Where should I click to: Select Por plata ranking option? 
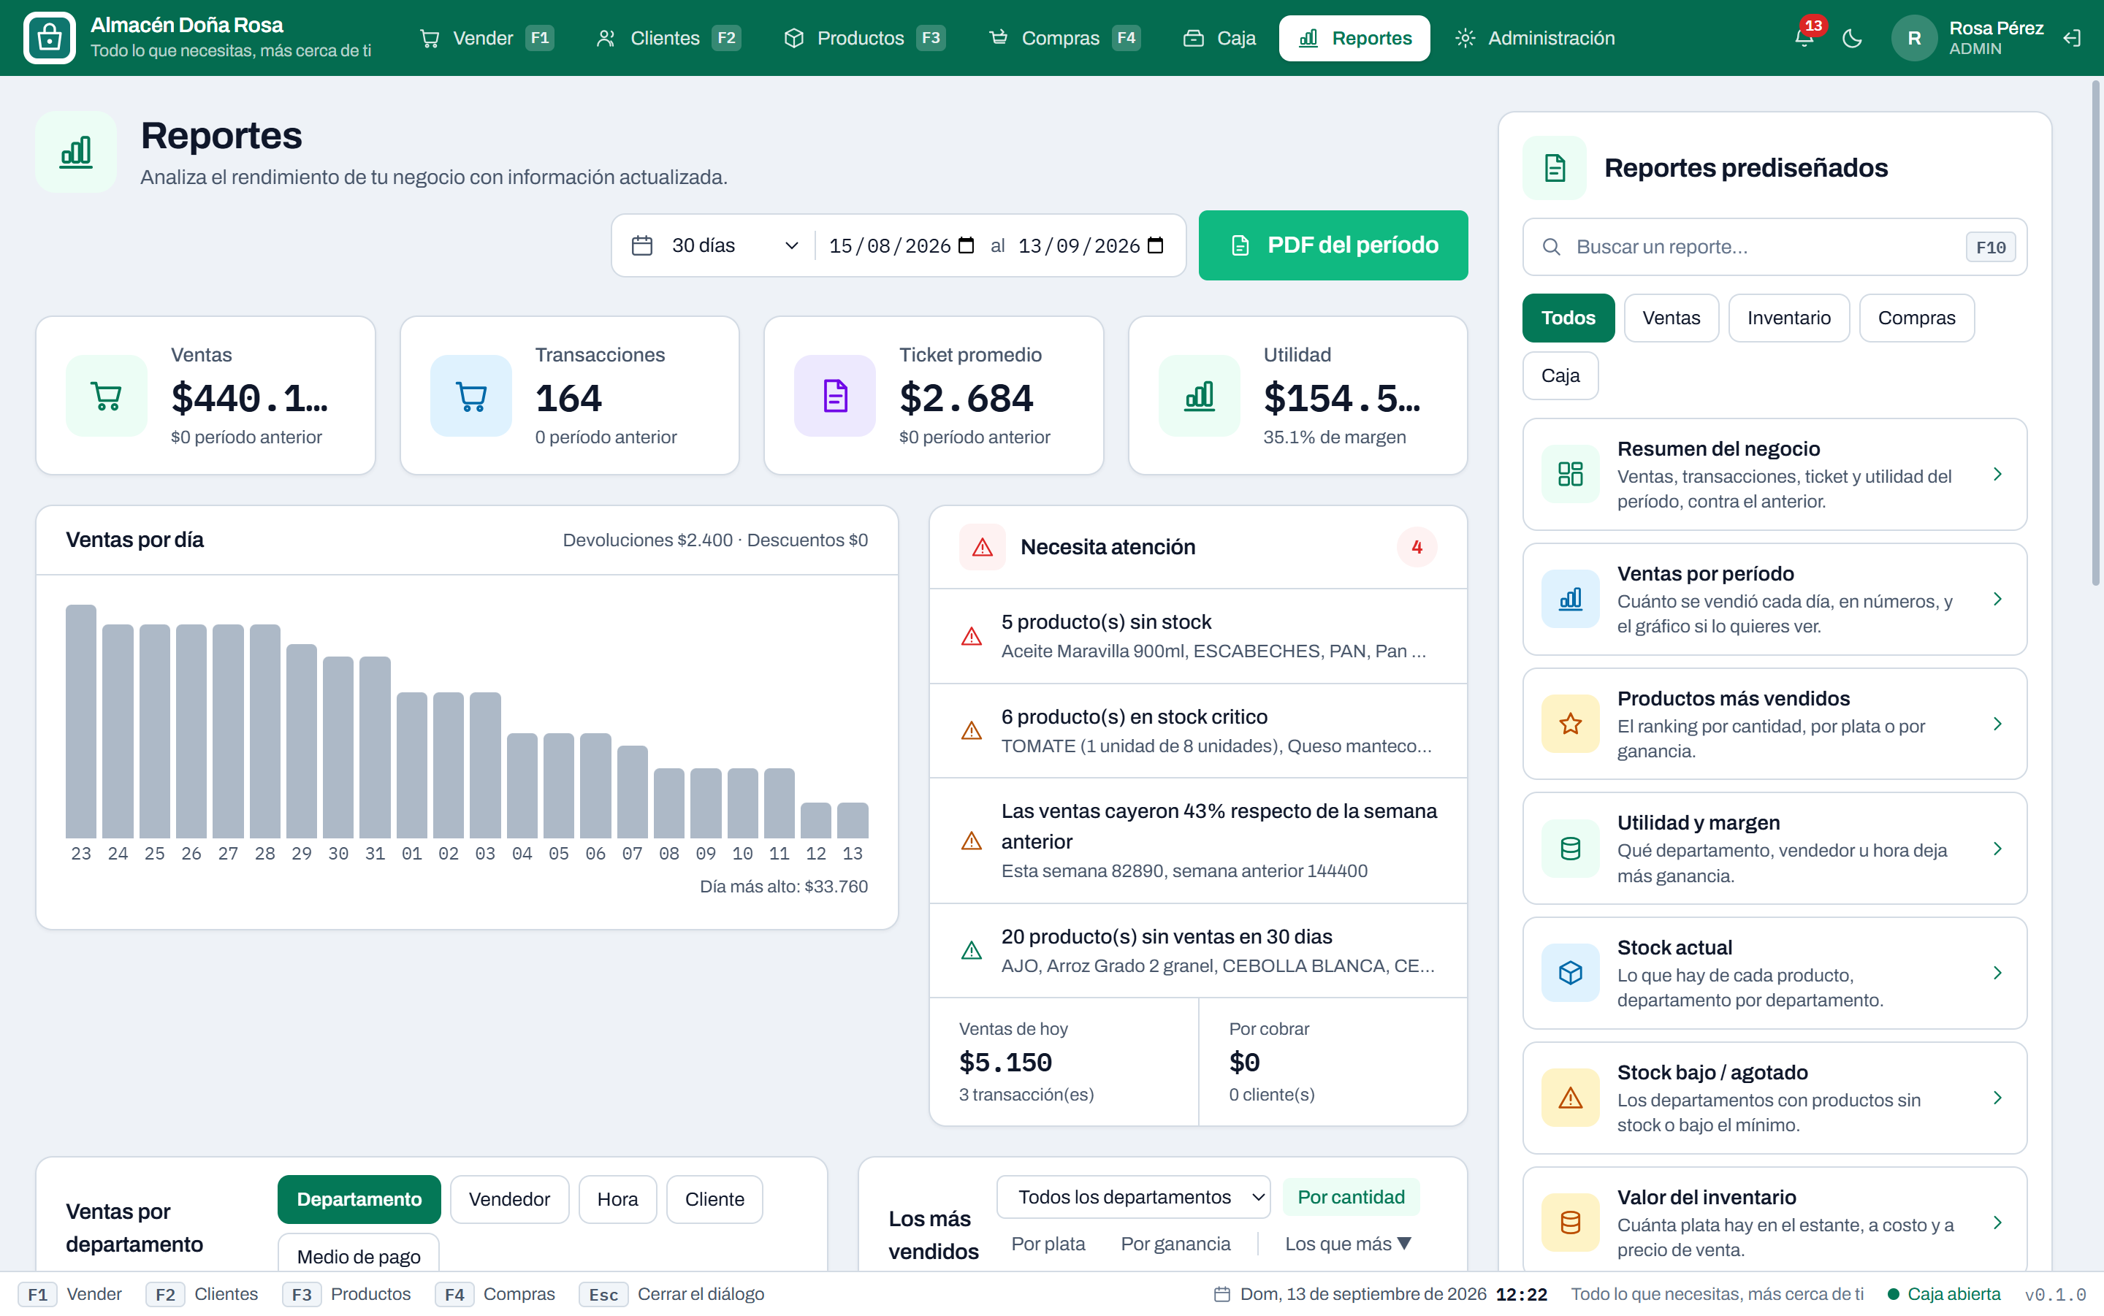pyautogui.click(x=1048, y=1244)
